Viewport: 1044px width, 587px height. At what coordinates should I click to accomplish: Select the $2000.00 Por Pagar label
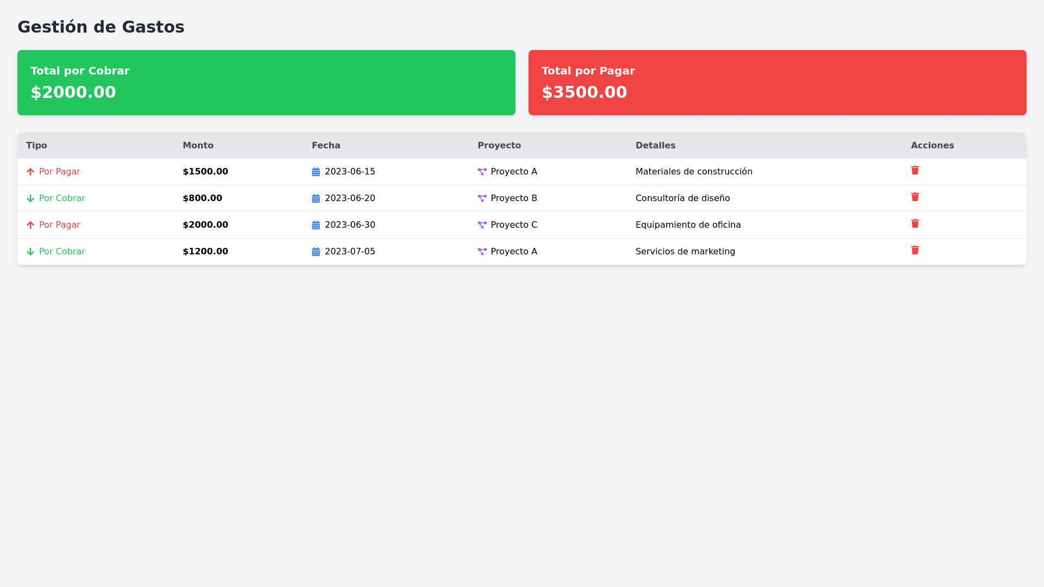pyautogui.click(x=59, y=225)
